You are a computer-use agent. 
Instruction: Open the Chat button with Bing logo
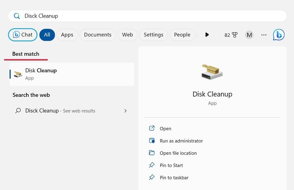pyautogui.click(x=23, y=35)
